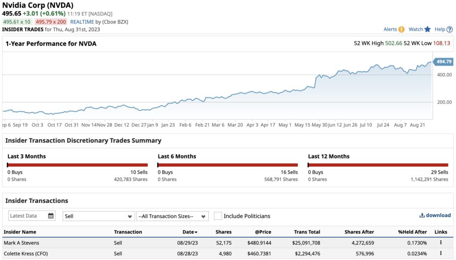The height and width of the screenshot is (260, 456).
Task: Select the Alerts menu item
Action: (391, 29)
